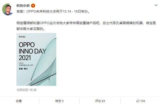Screen dimensions: 160x105
Task: Click the 都会跟大家见面的 text line
Action: pyautogui.click(x=30, y=29)
